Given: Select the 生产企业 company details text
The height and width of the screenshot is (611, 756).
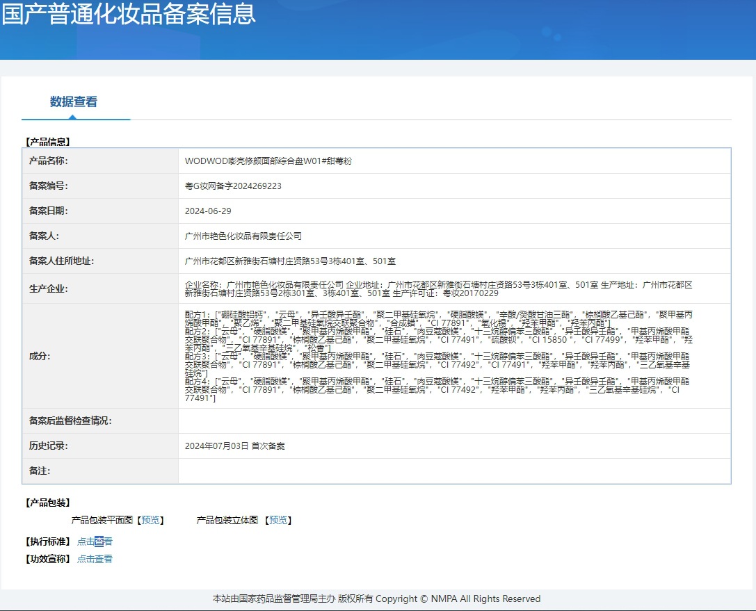Looking at the screenshot, I should pos(438,288).
